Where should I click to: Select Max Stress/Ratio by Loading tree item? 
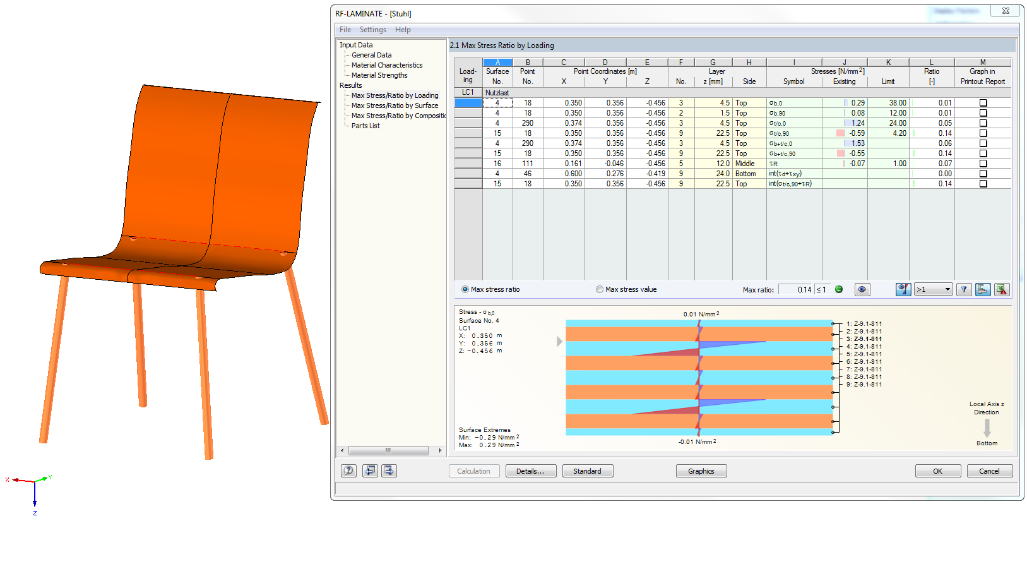tap(395, 95)
